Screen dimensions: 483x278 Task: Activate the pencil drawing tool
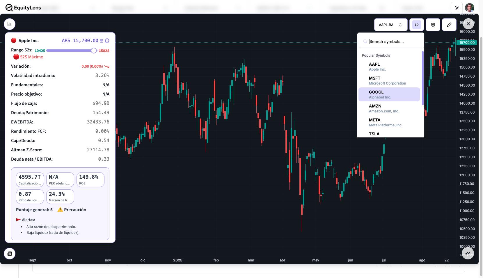click(449, 25)
